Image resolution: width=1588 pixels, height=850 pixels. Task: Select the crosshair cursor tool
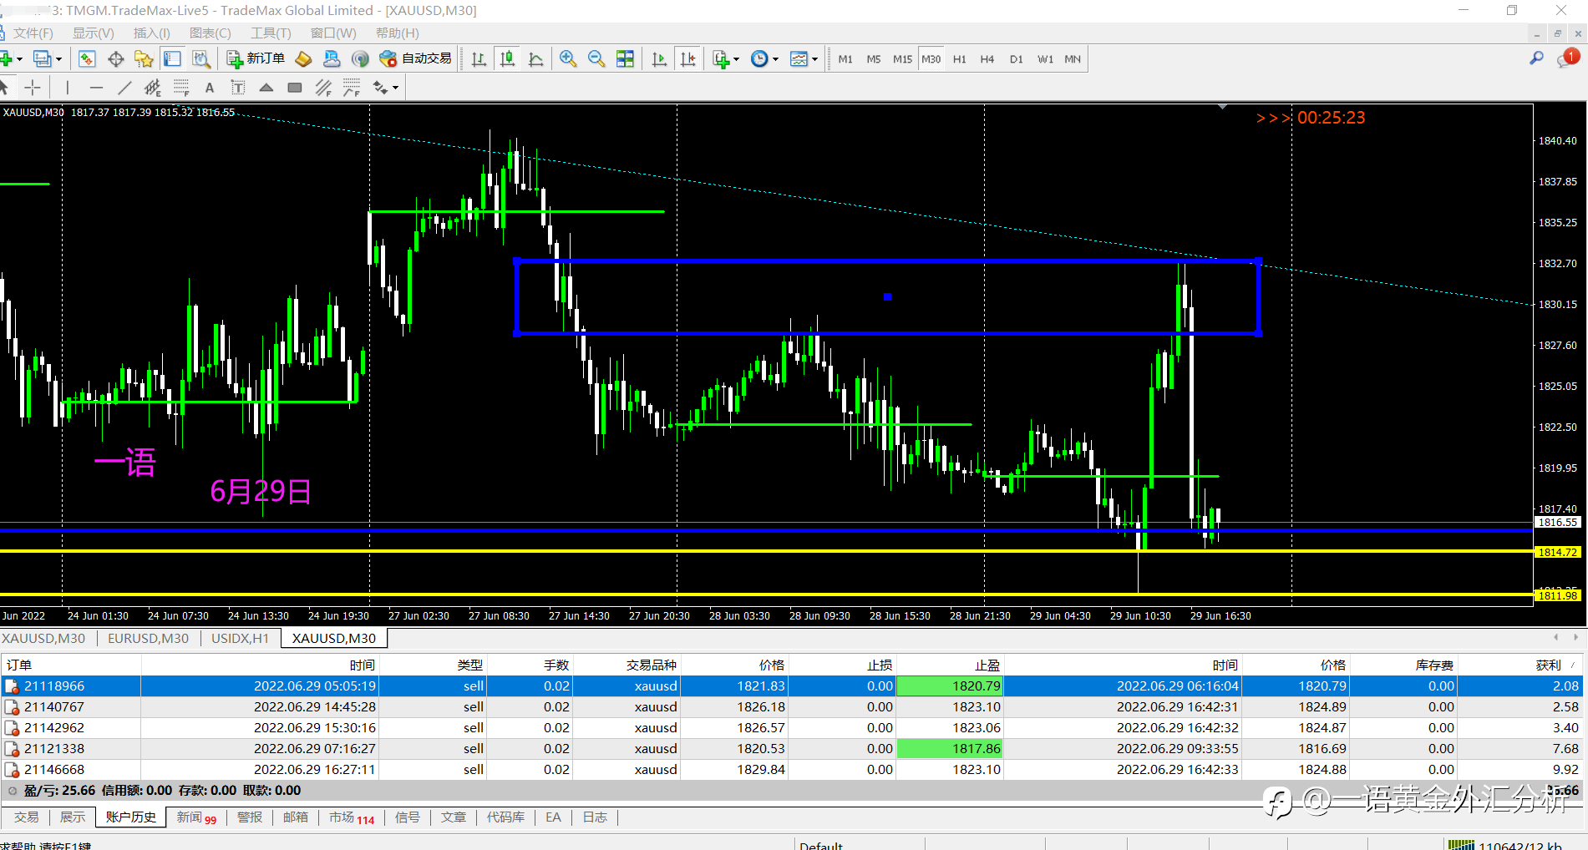tap(33, 88)
